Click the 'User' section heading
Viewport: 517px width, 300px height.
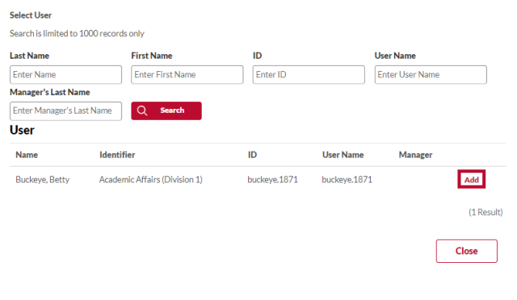[22, 130]
